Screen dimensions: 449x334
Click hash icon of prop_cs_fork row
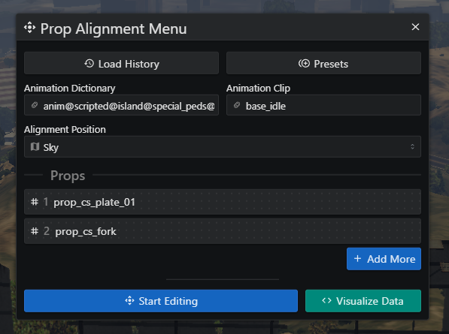click(x=35, y=231)
